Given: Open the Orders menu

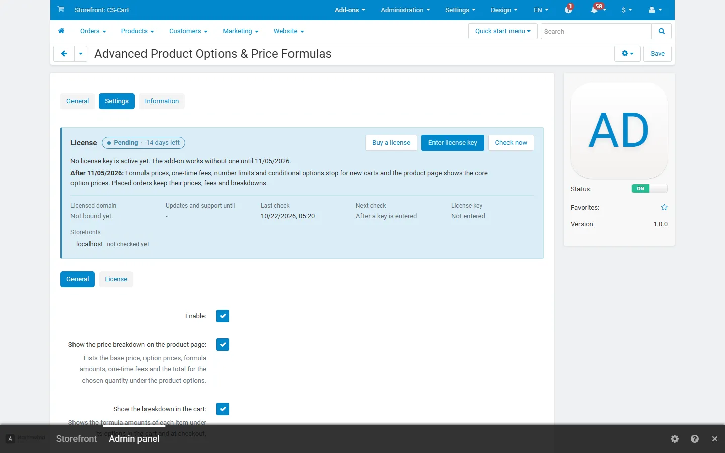Looking at the screenshot, I should pyautogui.click(x=93, y=31).
